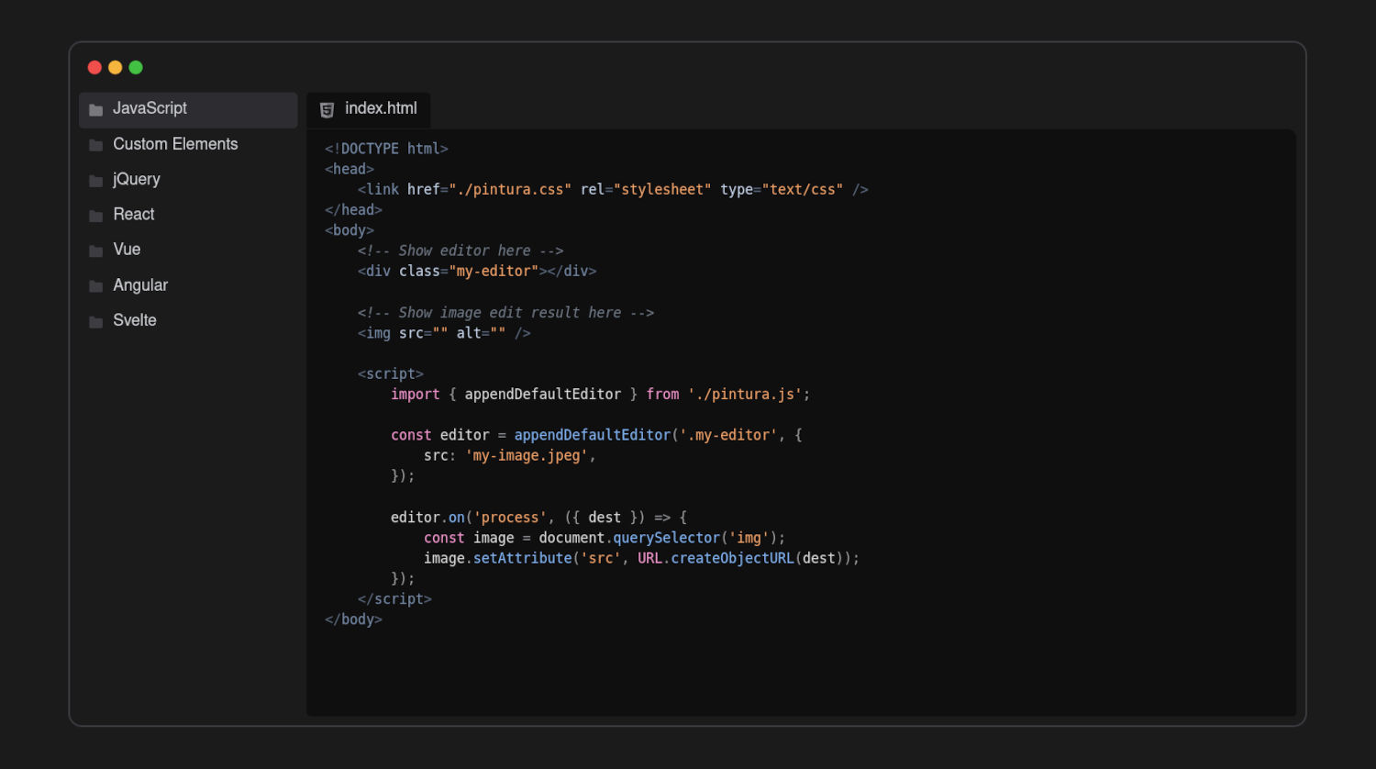Click the Vue folder icon

95,251
